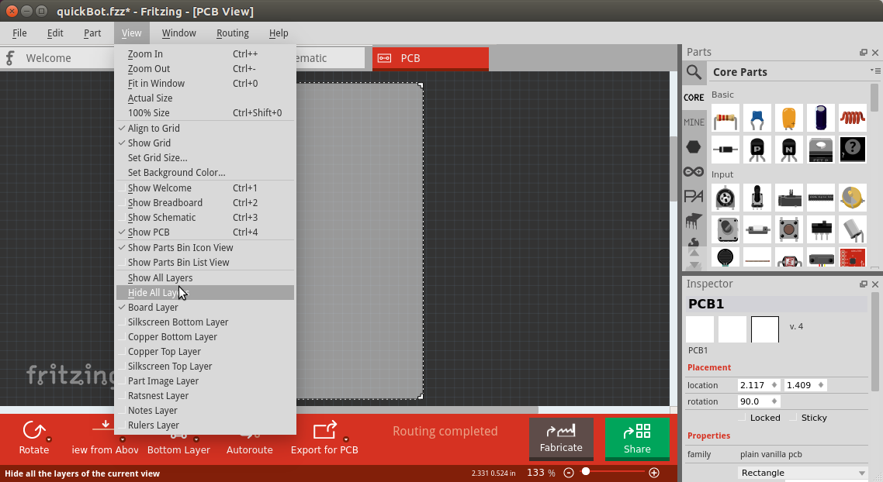
Task: Open Core Parts bin options menu
Action: click(875, 71)
